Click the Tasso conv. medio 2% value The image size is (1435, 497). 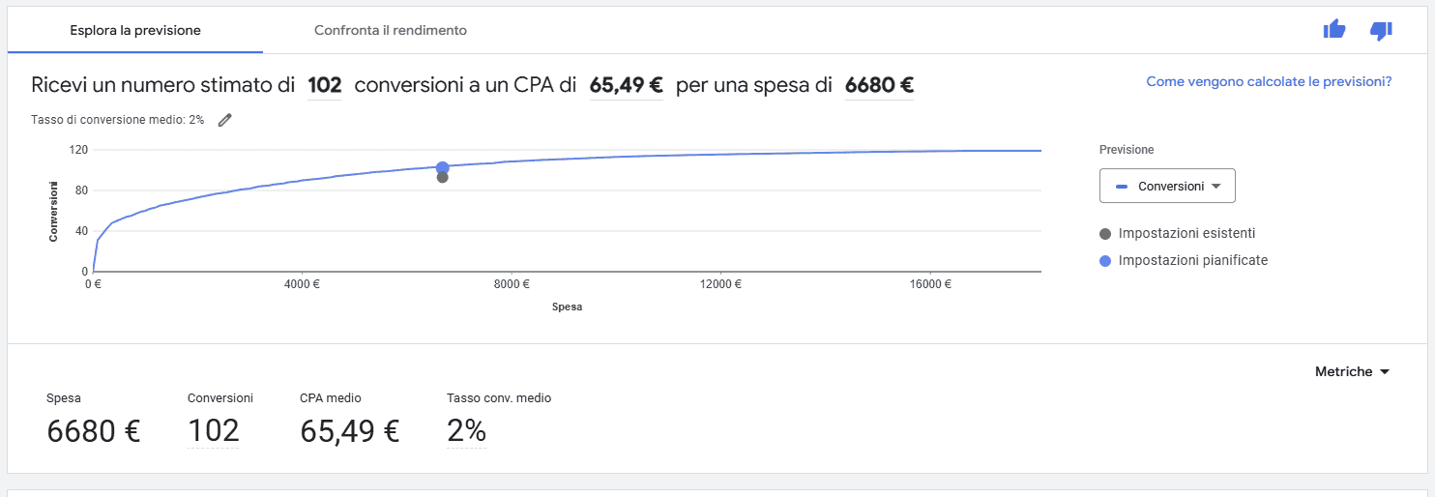pyautogui.click(x=466, y=431)
